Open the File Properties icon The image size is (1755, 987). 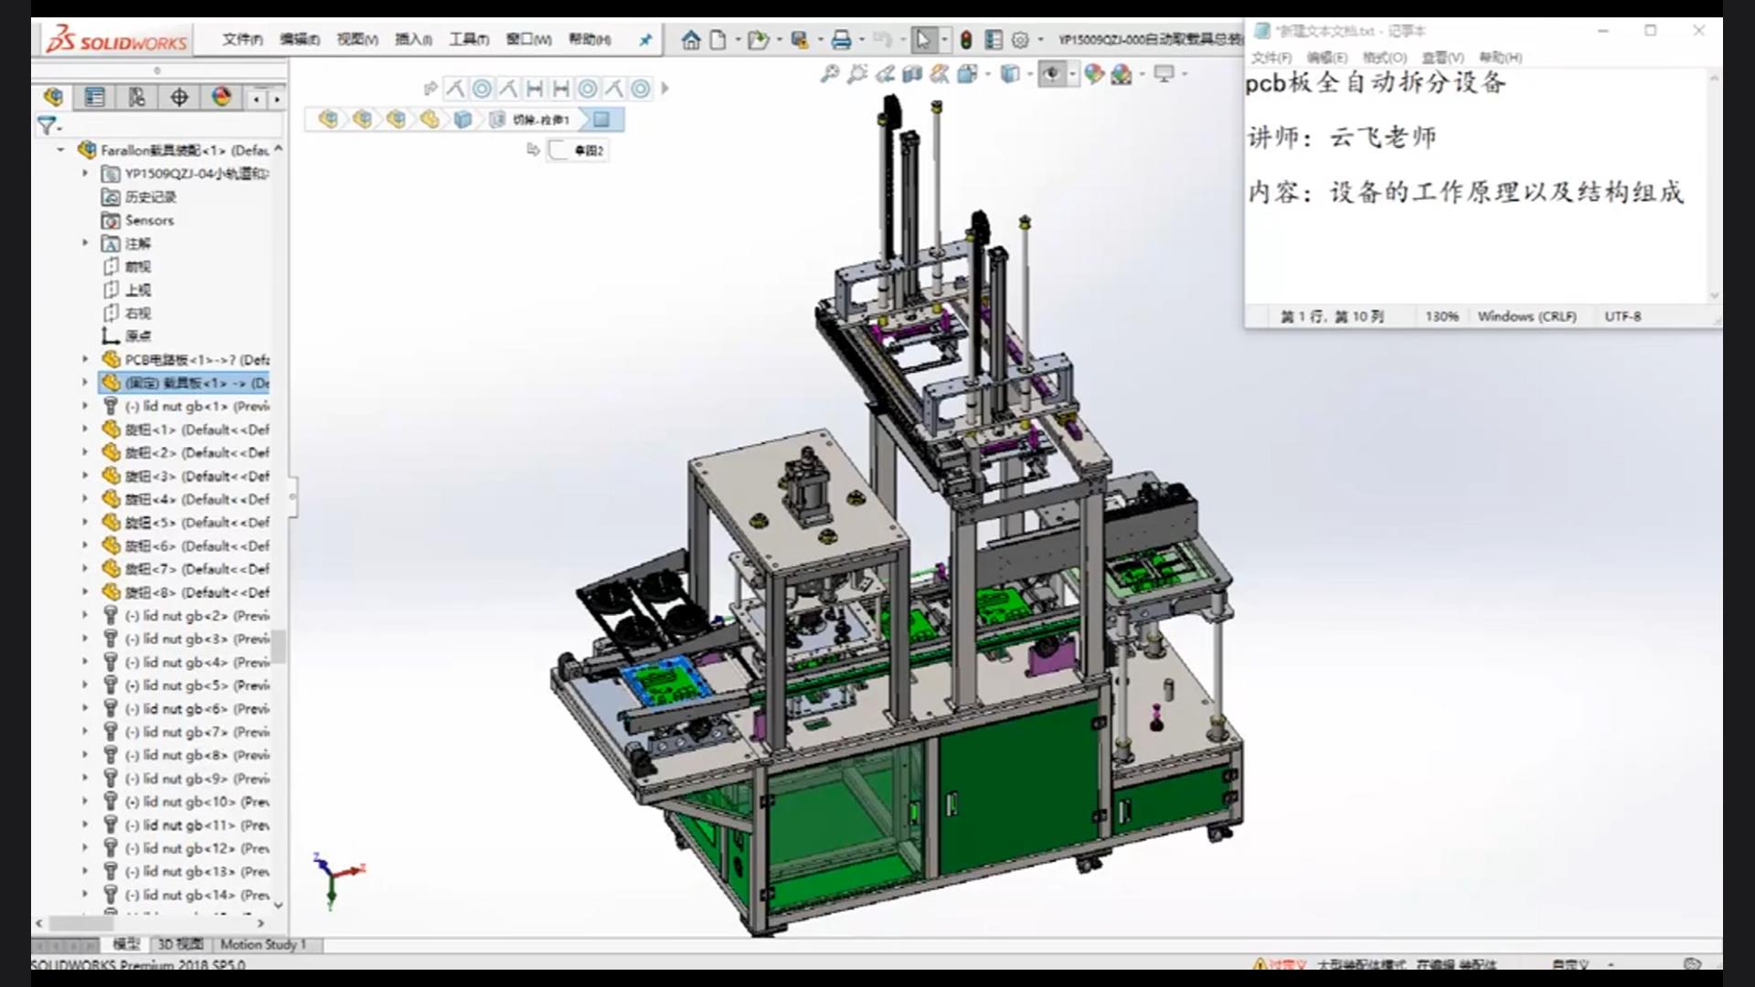[x=994, y=39]
